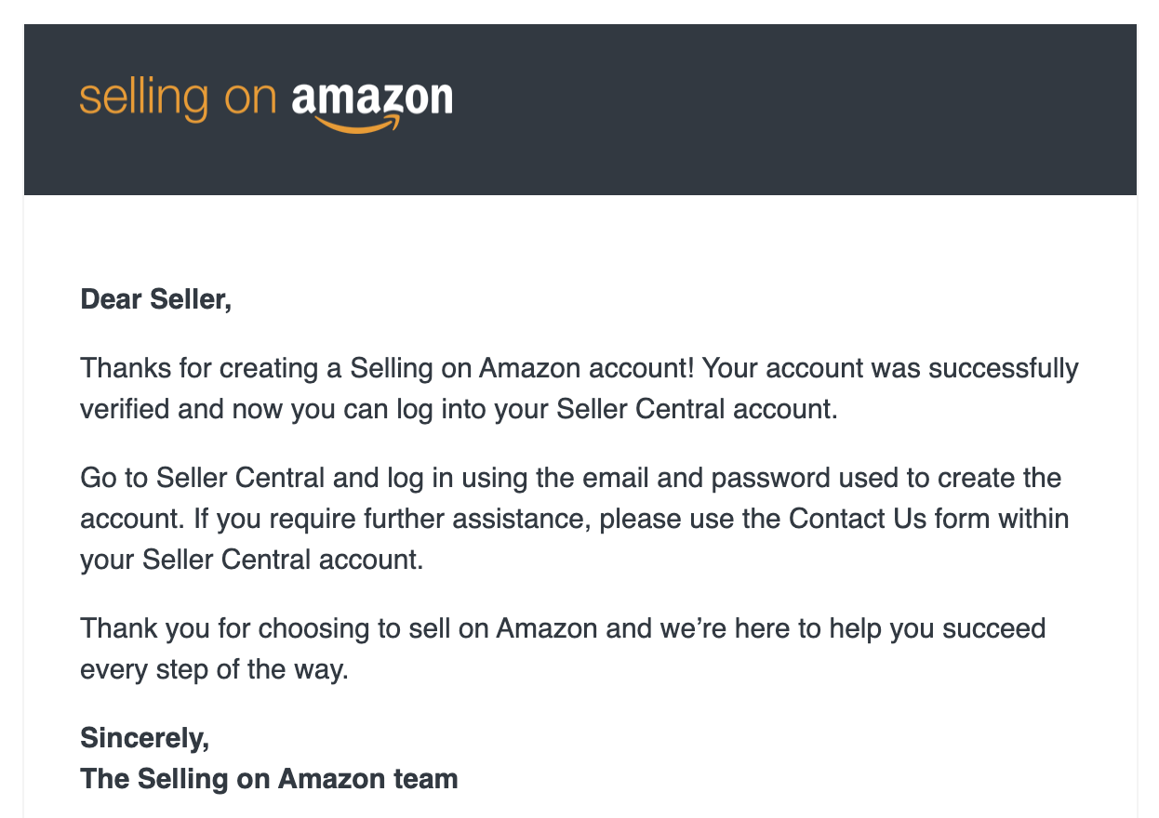This screenshot has height=818, width=1159.
Task: Click the "every step of the way." line
Action: tap(215, 669)
